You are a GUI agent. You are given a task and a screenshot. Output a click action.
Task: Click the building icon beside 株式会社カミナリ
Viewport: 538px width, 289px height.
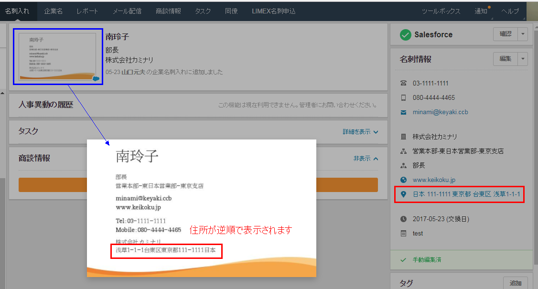point(403,137)
